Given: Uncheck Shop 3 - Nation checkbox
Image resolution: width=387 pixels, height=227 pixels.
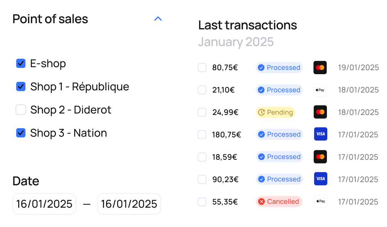Looking at the screenshot, I should tap(21, 133).
